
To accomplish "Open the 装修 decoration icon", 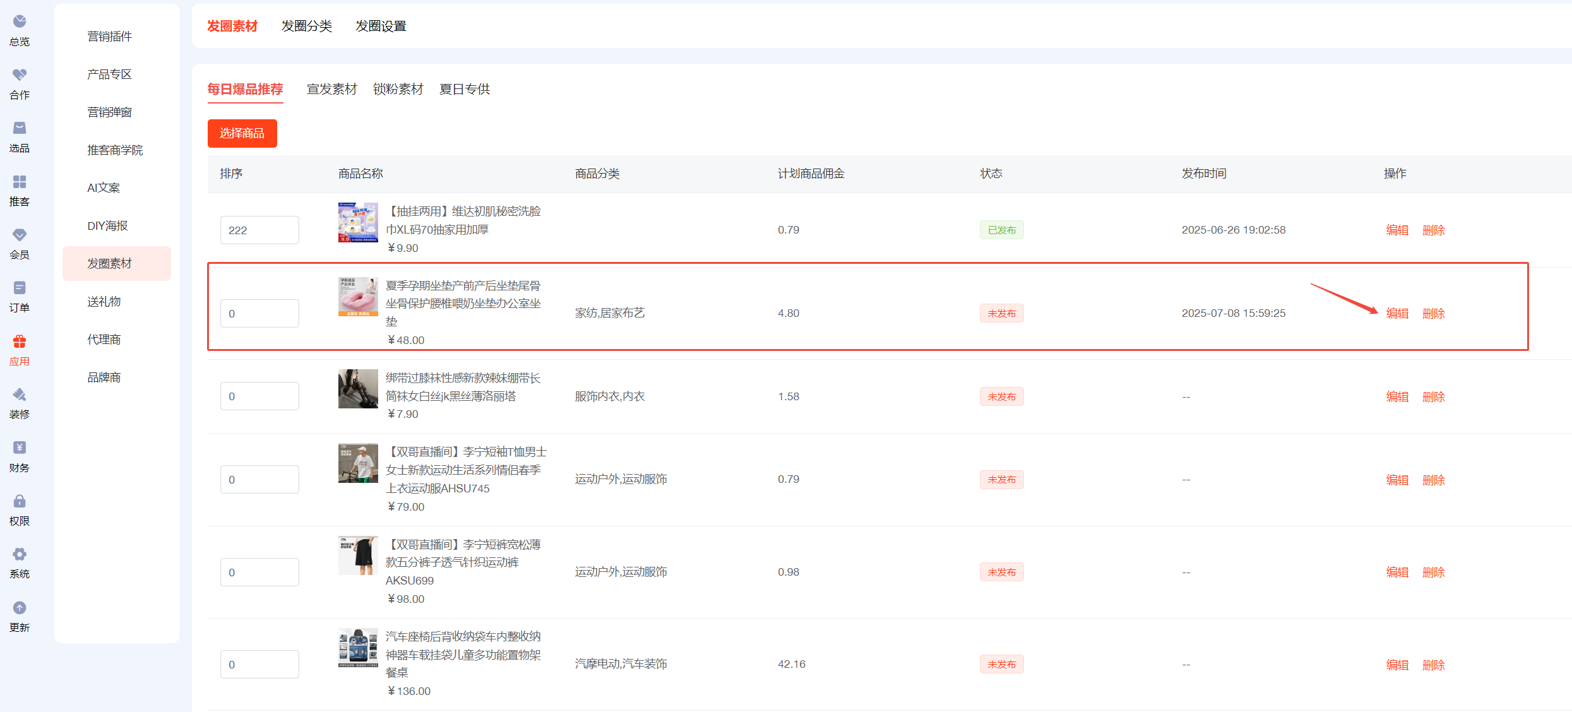I will tap(20, 395).
